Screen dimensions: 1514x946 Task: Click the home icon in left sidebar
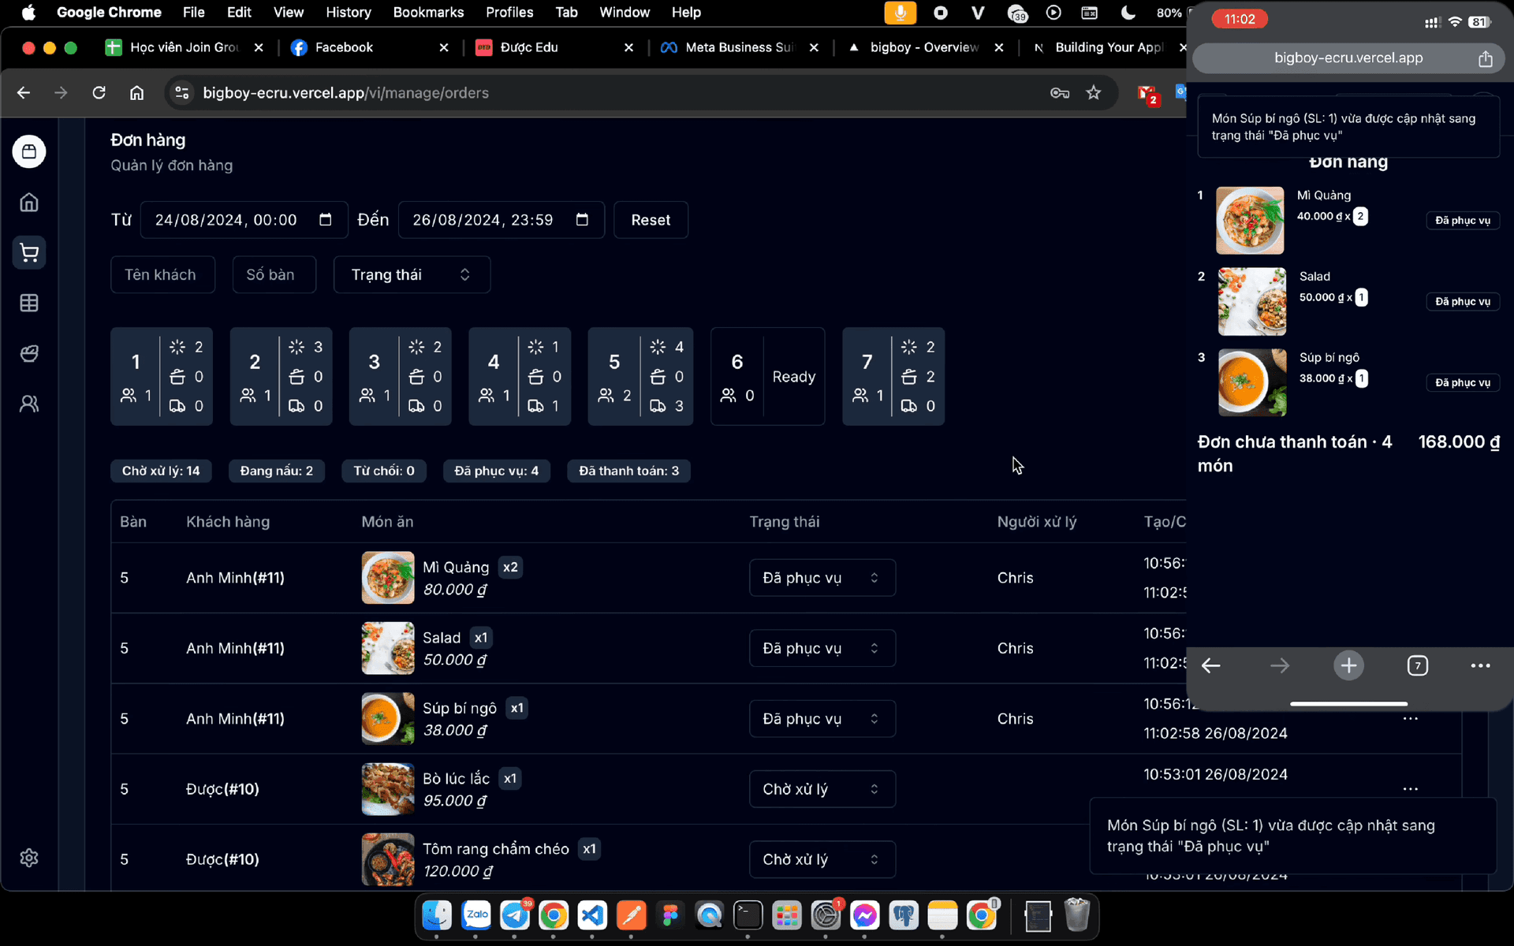pos(29,202)
